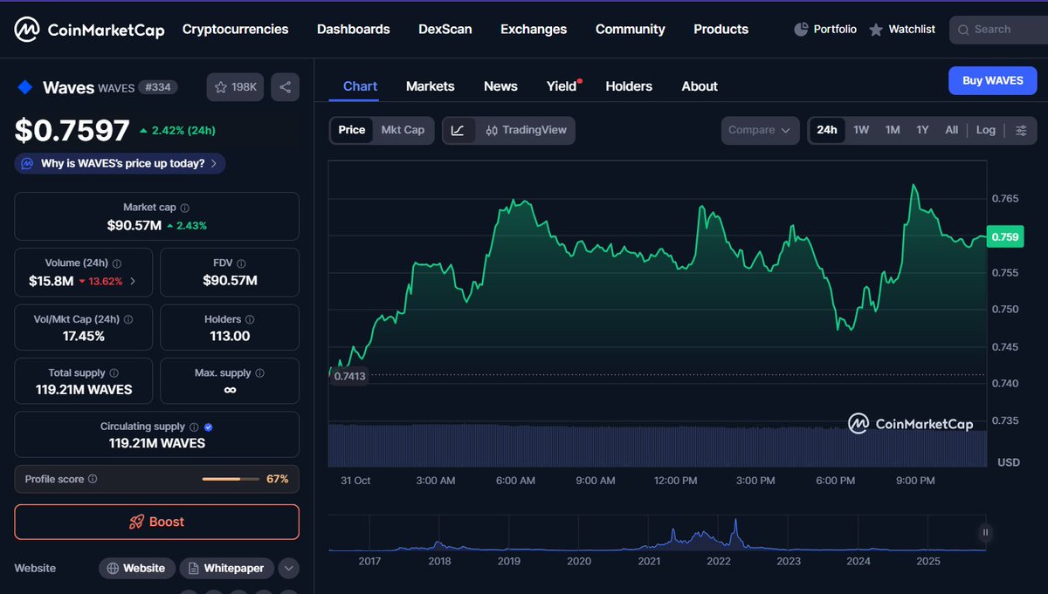
Task: Click the Search input field
Action: click(x=998, y=29)
